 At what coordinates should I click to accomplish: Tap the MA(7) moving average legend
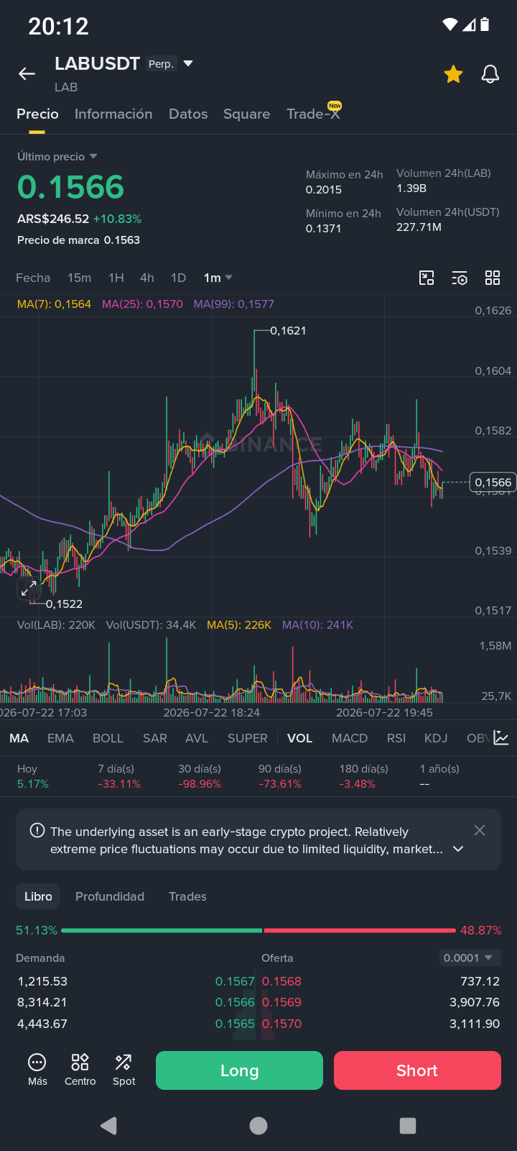(x=54, y=304)
